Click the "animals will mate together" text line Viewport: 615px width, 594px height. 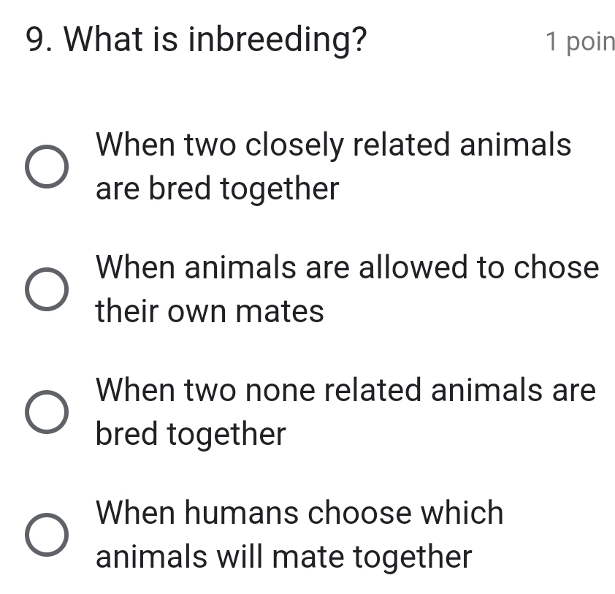click(x=284, y=557)
